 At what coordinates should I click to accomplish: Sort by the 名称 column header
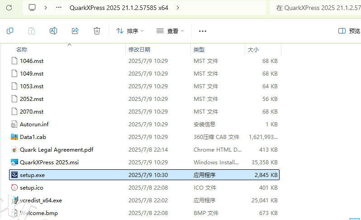[x=22, y=49]
